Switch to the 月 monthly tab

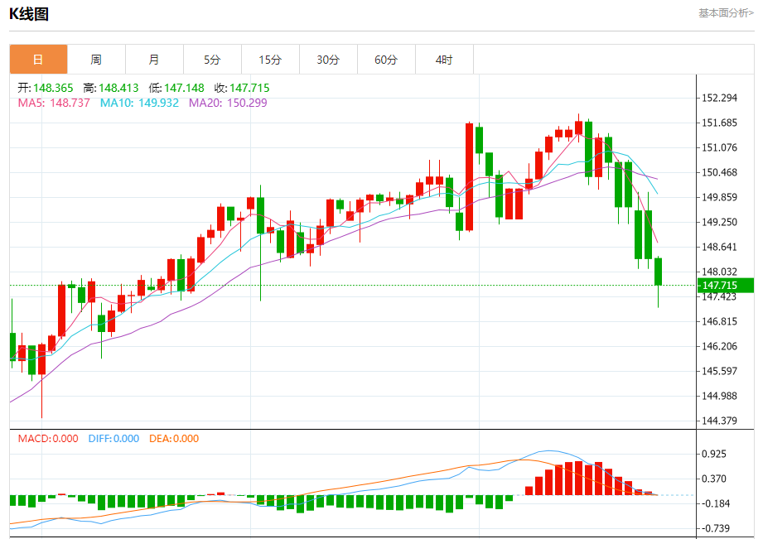point(154,60)
